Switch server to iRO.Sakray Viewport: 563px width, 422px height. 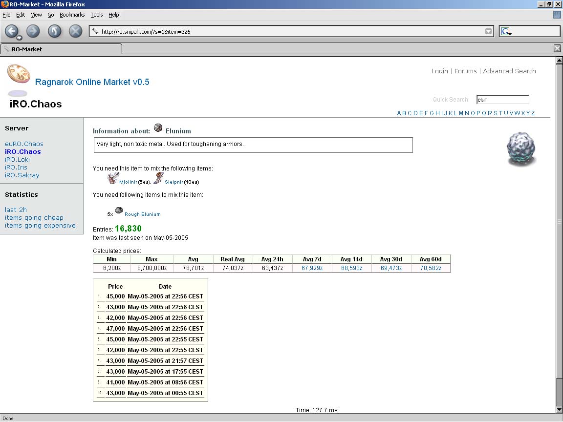click(x=22, y=175)
